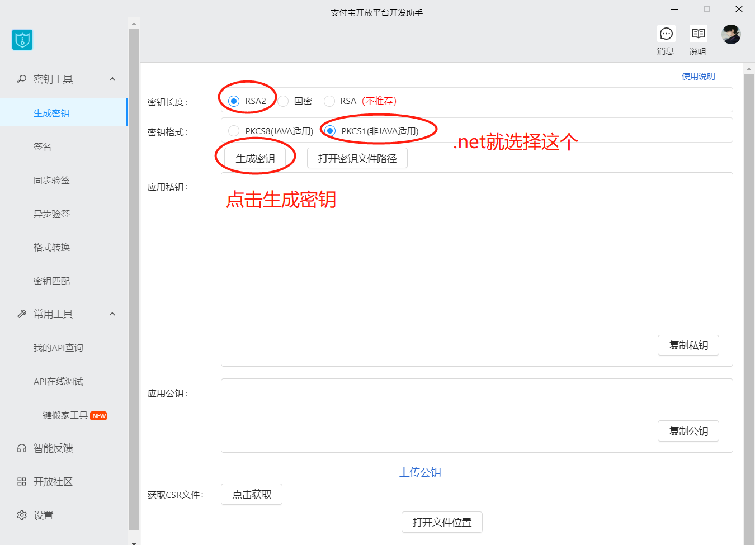Click the 生成密钥 button

click(255, 158)
